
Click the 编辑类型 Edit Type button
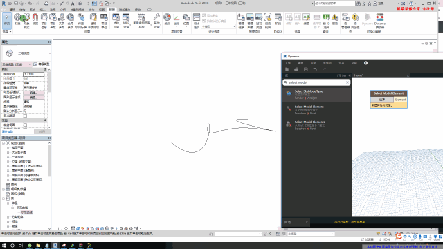click(x=42, y=64)
